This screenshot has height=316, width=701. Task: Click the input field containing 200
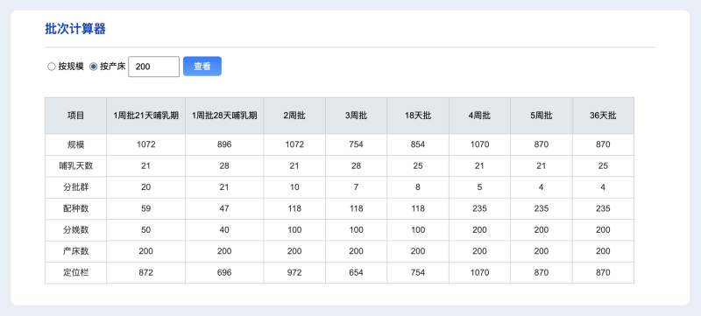[154, 67]
